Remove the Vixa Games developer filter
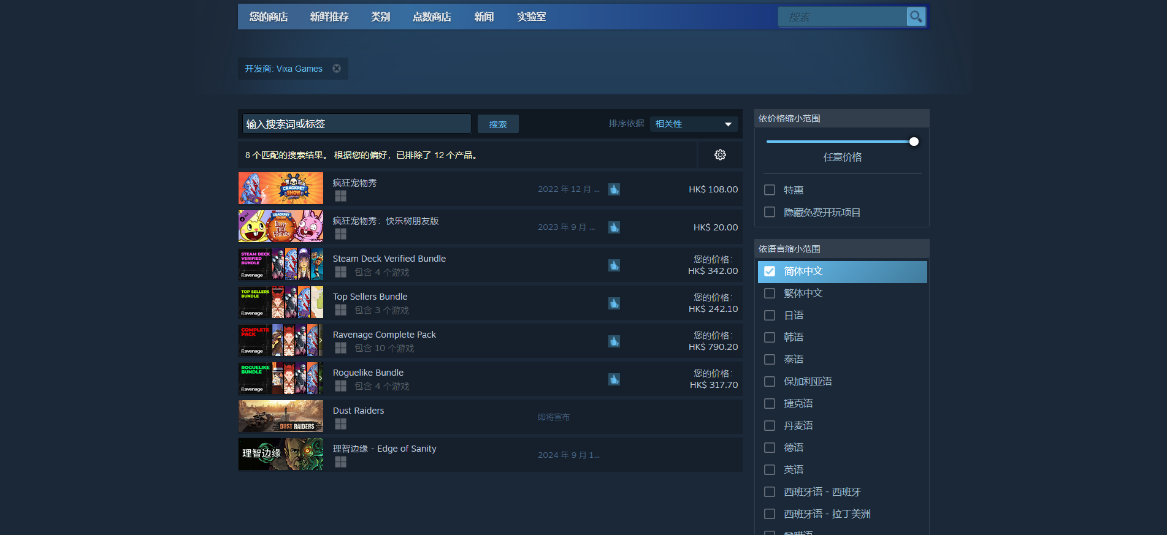This screenshot has height=535, width=1167. (x=337, y=69)
